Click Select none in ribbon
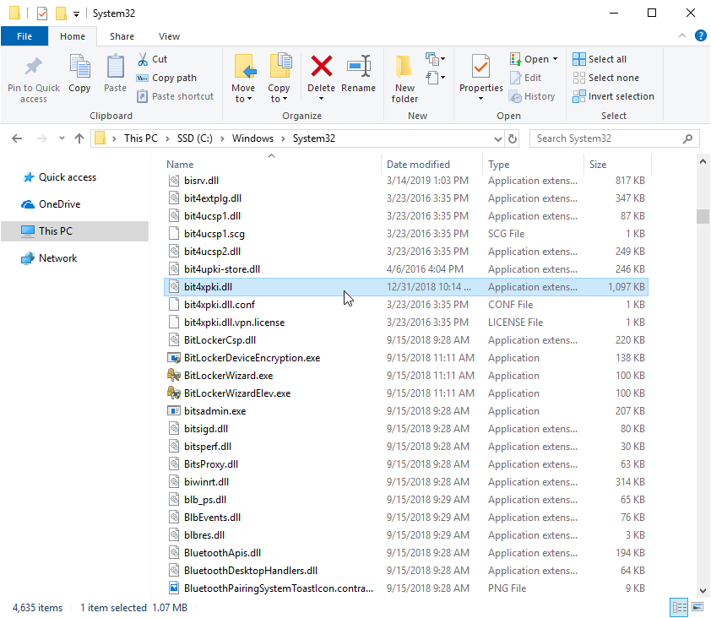The image size is (711, 618). click(x=605, y=78)
